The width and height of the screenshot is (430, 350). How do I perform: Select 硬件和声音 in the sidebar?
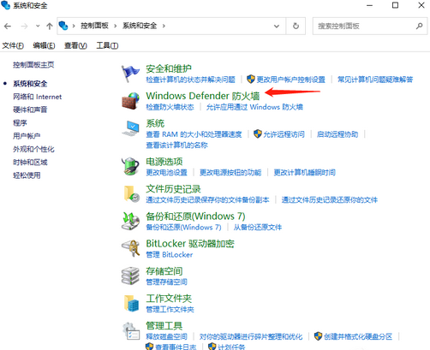[30, 110]
